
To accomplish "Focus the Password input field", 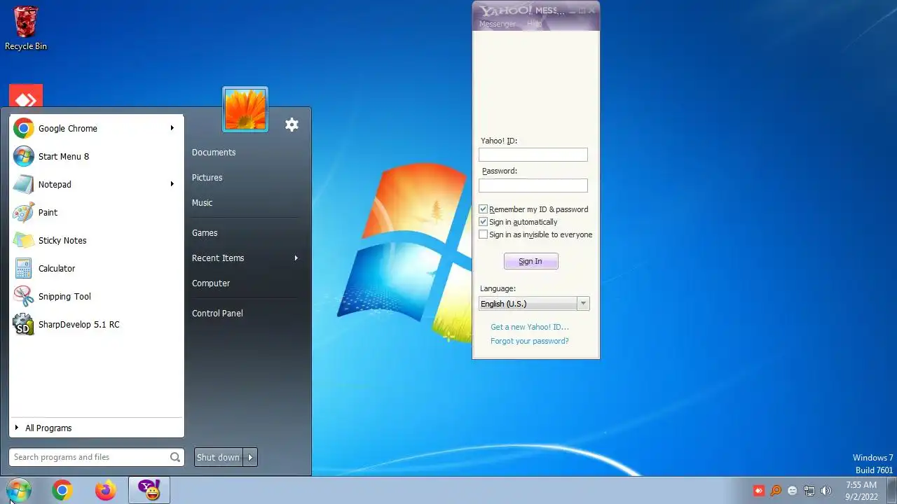I will pos(533,185).
